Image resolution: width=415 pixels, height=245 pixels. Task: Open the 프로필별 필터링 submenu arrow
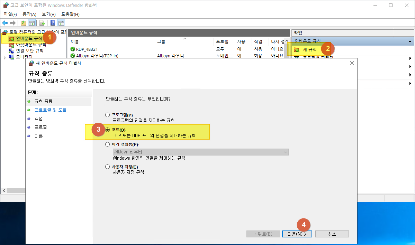[410, 58]
